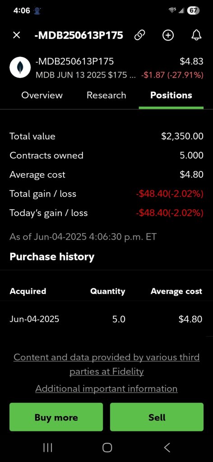Tap the Buy more button
The width and height of the screenshot is (213, 462).
coord(56,417)
